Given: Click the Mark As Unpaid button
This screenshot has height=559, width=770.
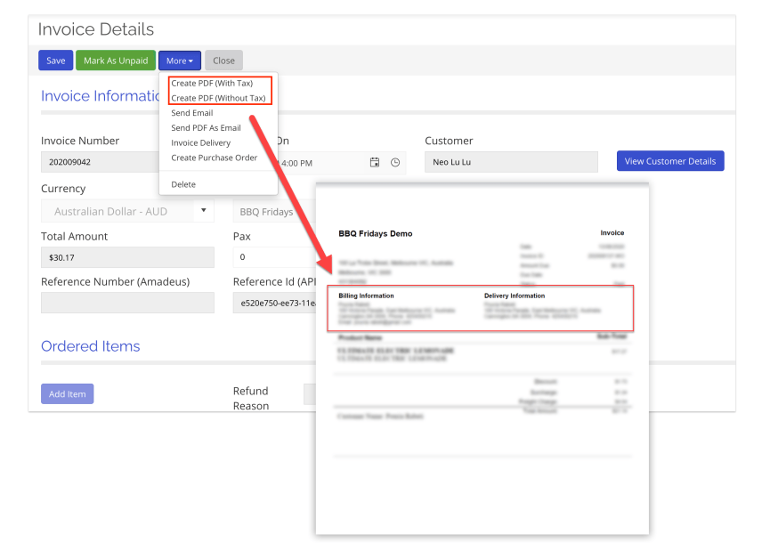Looking at the screenshot, I should coord(116,61).
